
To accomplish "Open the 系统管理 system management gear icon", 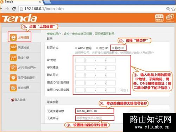I will click(13, 88).
